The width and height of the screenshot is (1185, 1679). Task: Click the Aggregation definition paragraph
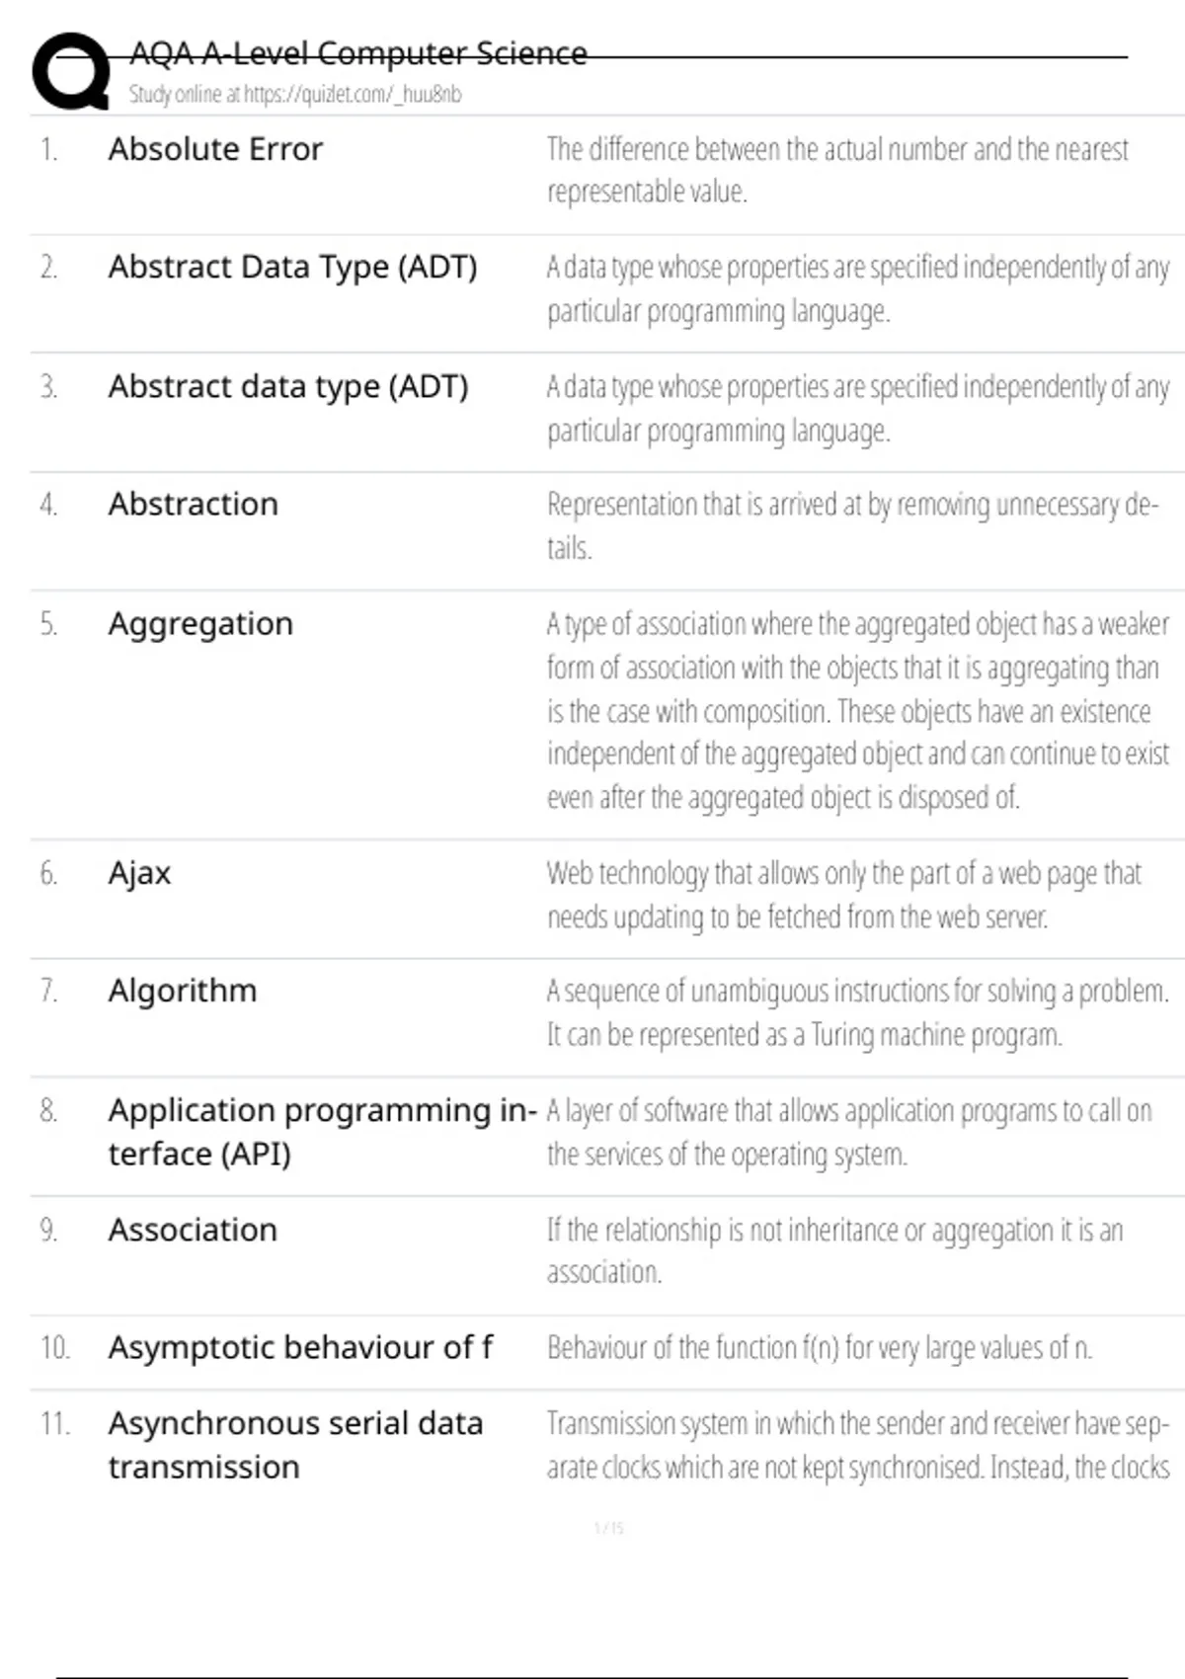coord(857,711)
